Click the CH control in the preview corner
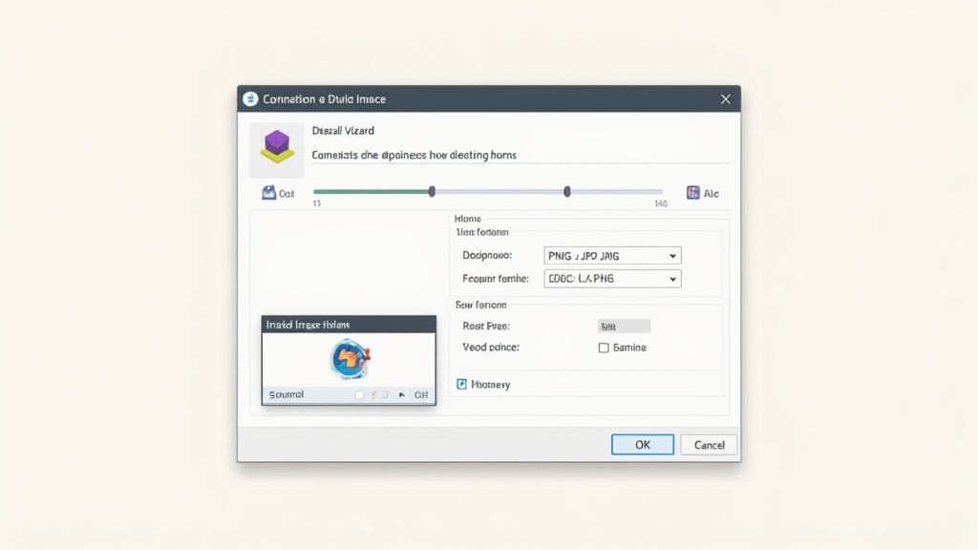978x550 pixels. click(x=422, y=393)
